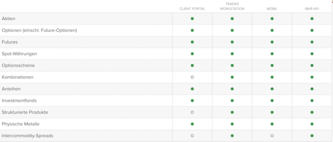Click the Aktien row label
Screen dimensions: 333x142
click(x=8, y=19)
